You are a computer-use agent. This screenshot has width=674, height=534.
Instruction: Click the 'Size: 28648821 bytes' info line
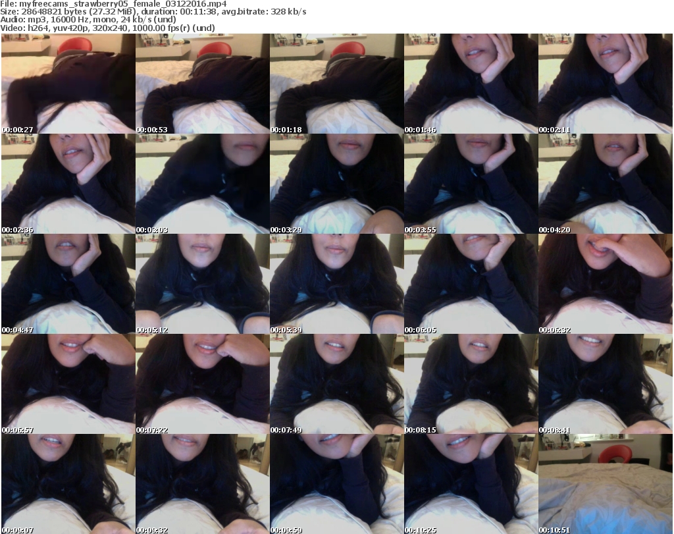153,12
